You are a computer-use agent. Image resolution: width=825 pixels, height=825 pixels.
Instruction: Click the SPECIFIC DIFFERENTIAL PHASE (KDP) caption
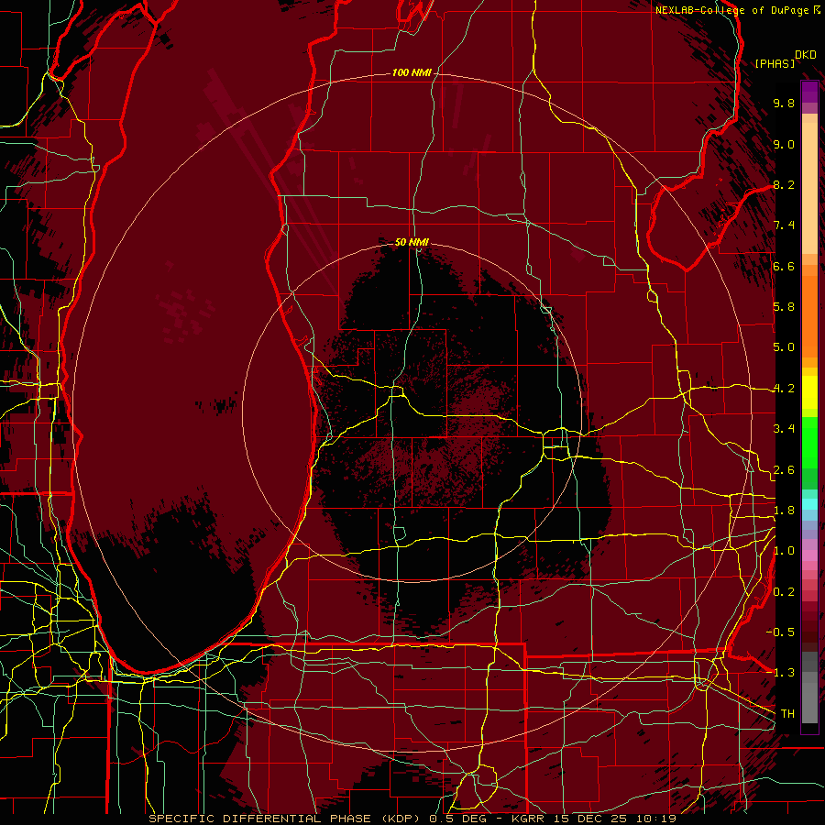tap(286, 819)
